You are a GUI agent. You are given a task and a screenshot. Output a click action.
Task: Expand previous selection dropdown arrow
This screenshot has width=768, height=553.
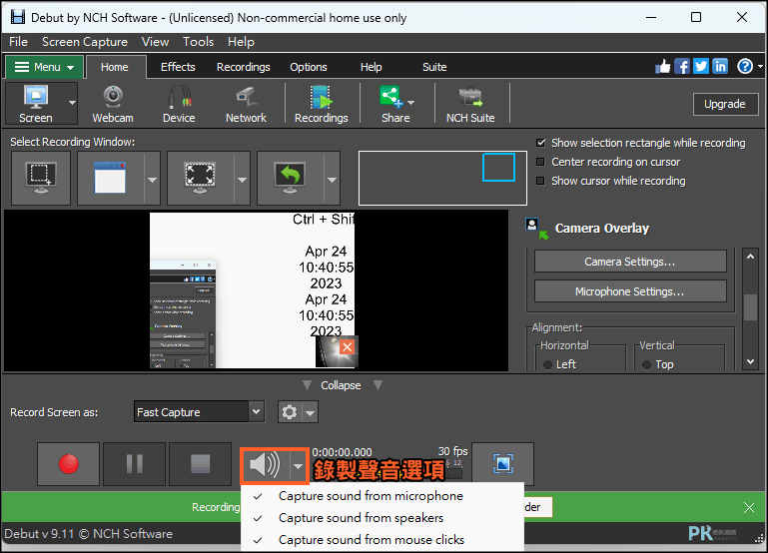(x=333, y=179)
